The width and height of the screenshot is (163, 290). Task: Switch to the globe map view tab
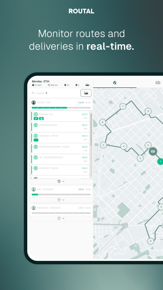tap(115, 83)
